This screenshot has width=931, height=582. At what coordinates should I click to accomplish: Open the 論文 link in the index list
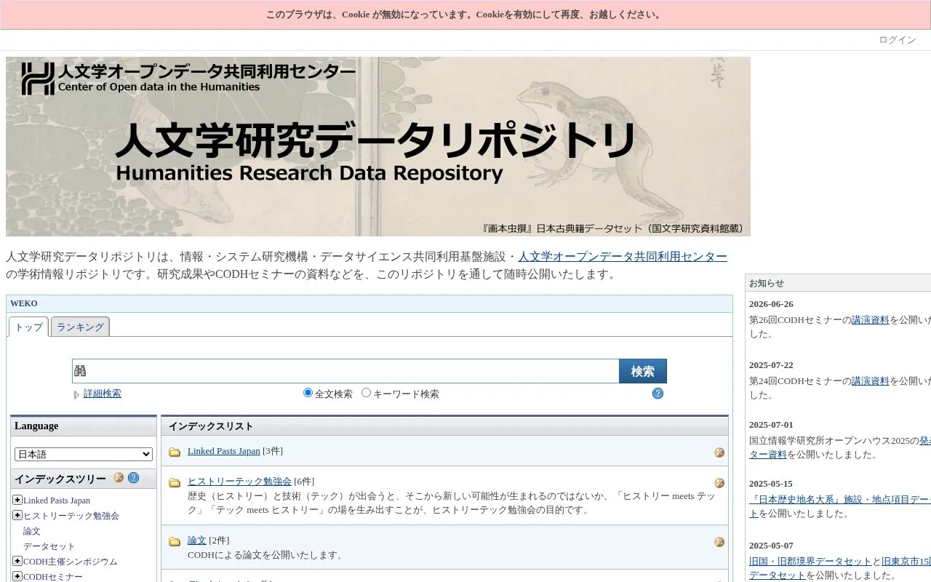(x=197, y=541)
